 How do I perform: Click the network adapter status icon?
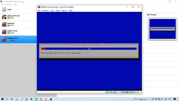tap(114, 92)
